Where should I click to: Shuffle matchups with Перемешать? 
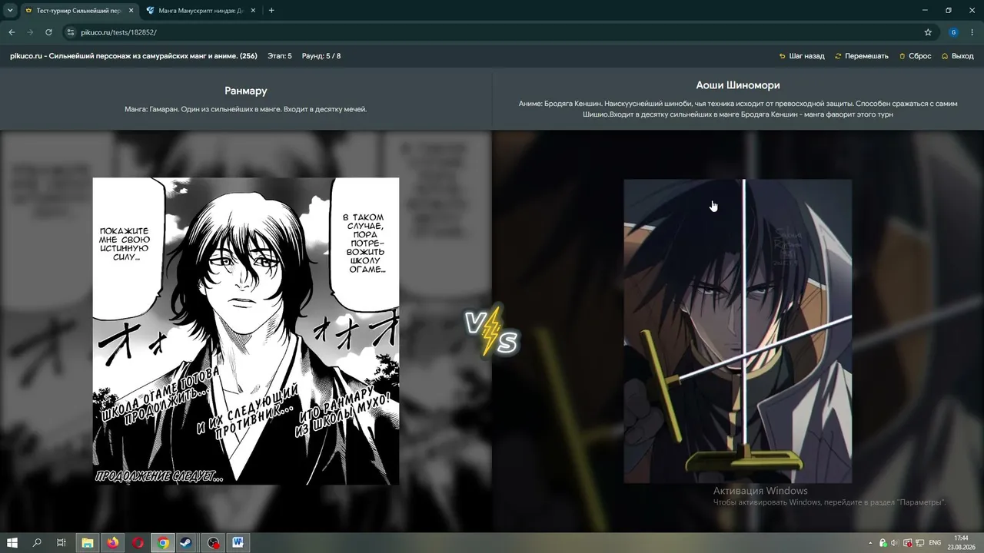(861, 56)
